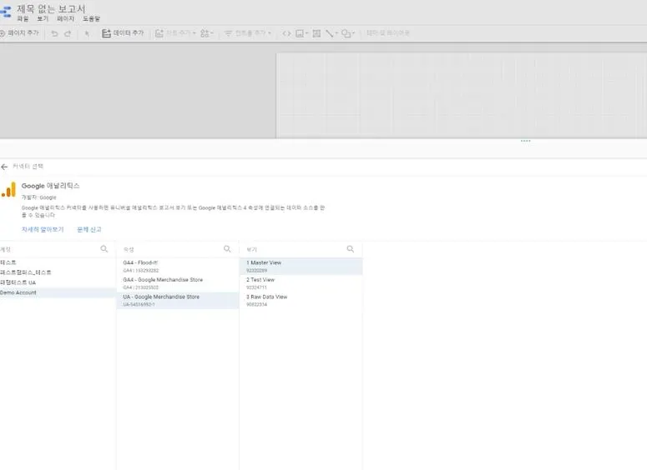Open the 파일 menu
Viewport: 647px width, 470px height.
(23, 19)
